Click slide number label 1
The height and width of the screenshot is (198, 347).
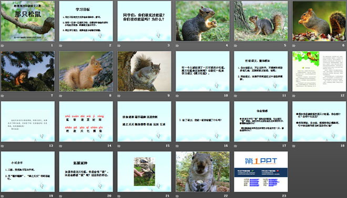click(52, 46)
